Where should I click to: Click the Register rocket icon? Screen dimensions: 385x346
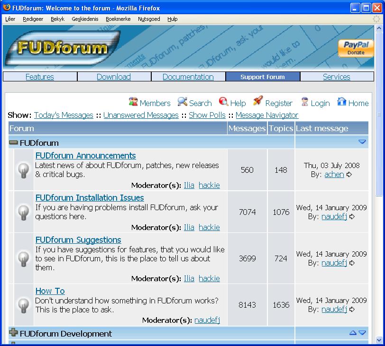click(x=258, y=101)
